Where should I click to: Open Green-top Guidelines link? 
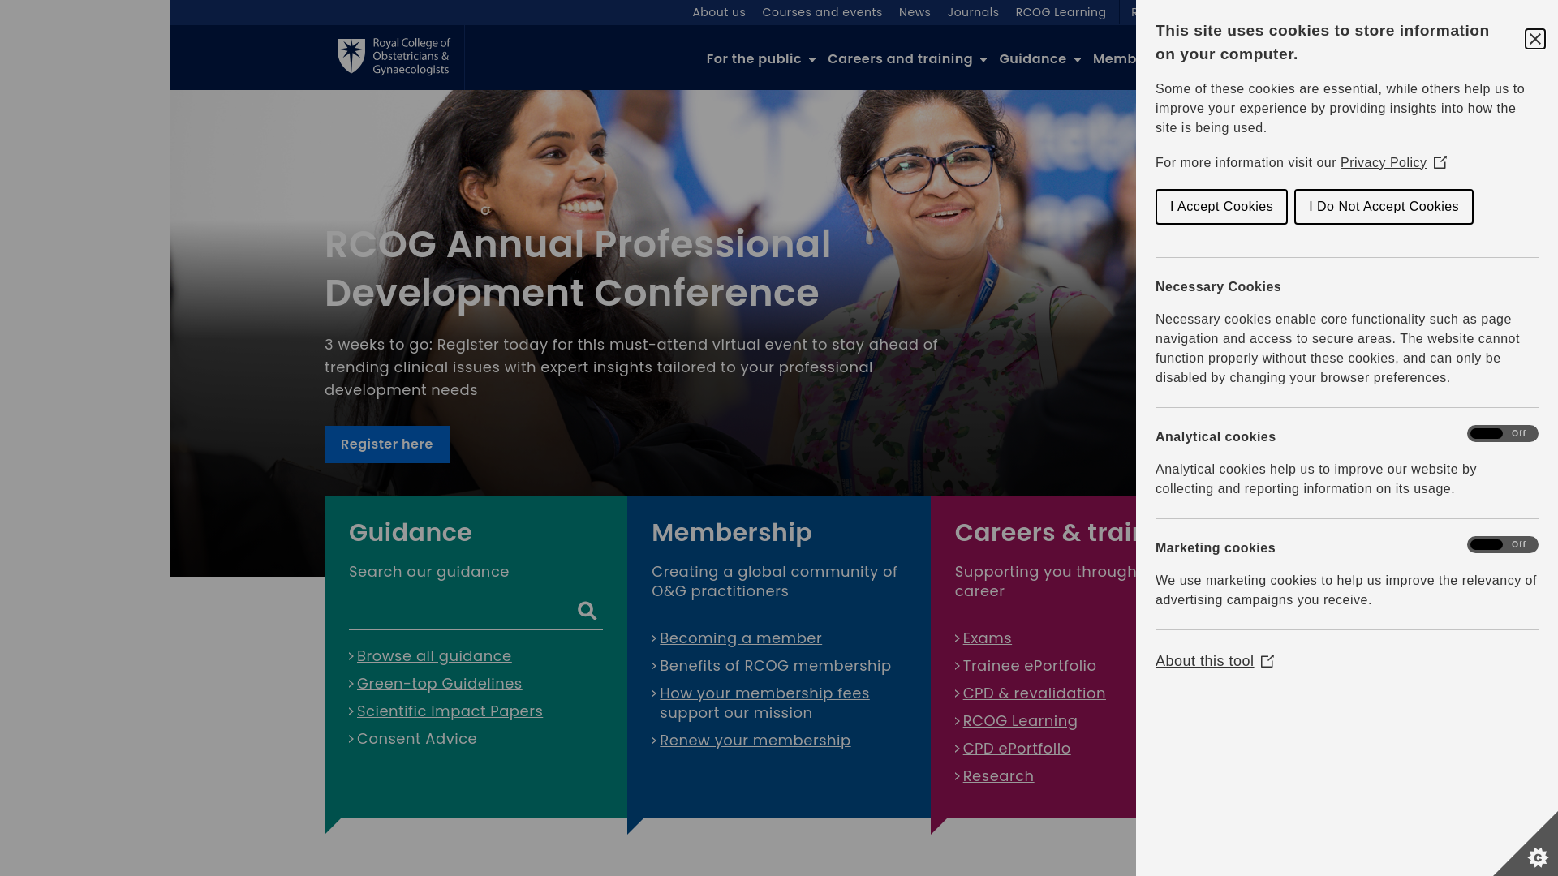(x=439, y=684)
